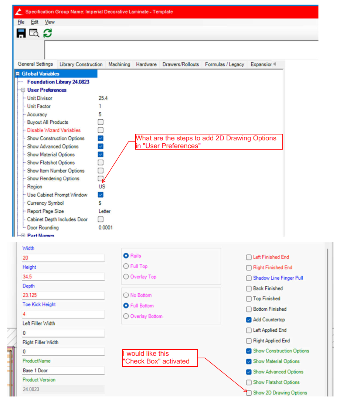Click the Save floppy disk icon

pyautogui.click(x=21, y=33)
